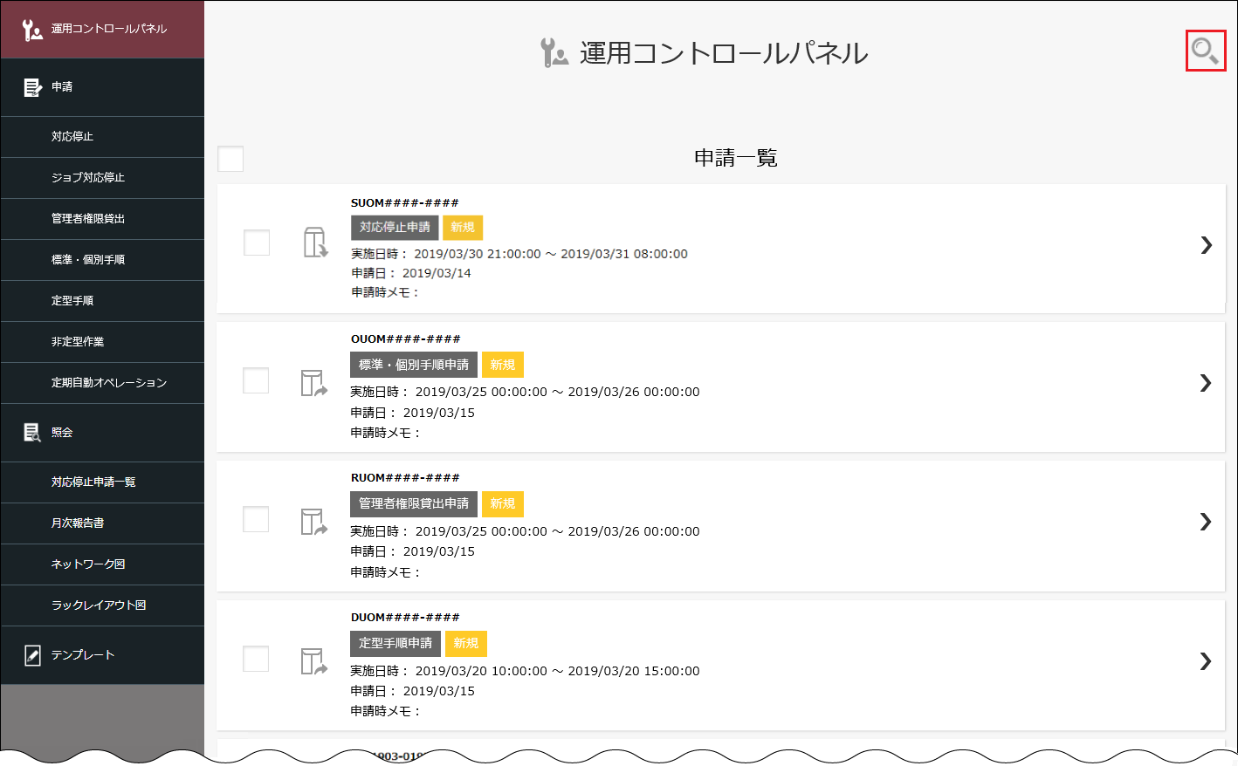Click the document icon of DUOM####-#### request
Viewport: 1238px width, 766px height.
[x=313, y=661]
